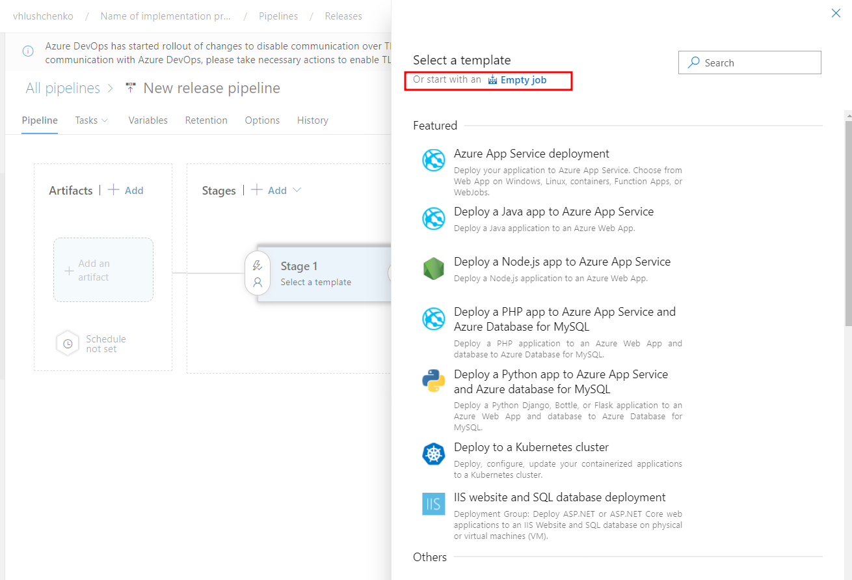
Task: Click the Add an artifact placeholder box
Action: (103, 270)
